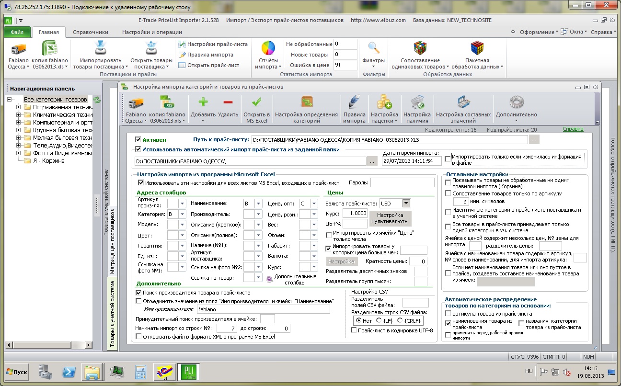Open Настройка наценки coins icon
The width and height of the screenshot is (621, 386).
pyautogui.click(x=384, y=102)
